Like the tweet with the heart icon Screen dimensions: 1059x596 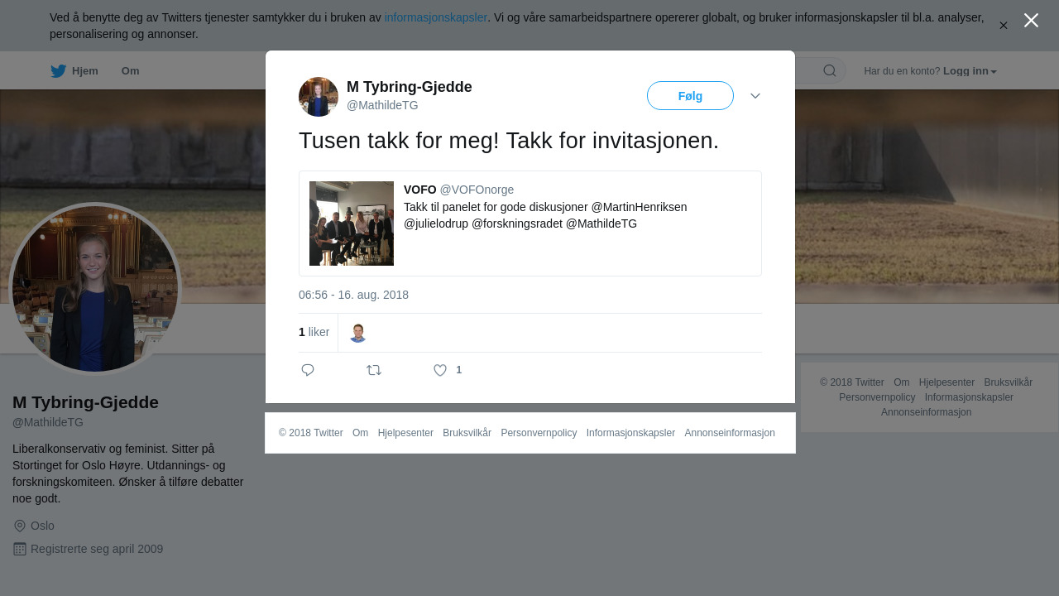pyautogui.click(x=440, y=370)
